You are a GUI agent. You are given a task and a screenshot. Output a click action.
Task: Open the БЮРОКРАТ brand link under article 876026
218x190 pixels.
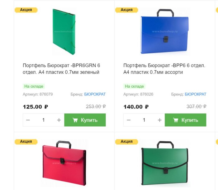click(195, 94)
